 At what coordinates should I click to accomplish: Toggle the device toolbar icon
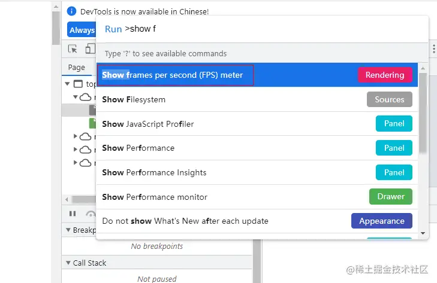click(x=90, y=48)
